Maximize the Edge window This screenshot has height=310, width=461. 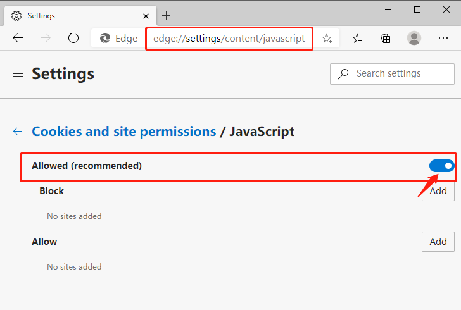[417, 9]
